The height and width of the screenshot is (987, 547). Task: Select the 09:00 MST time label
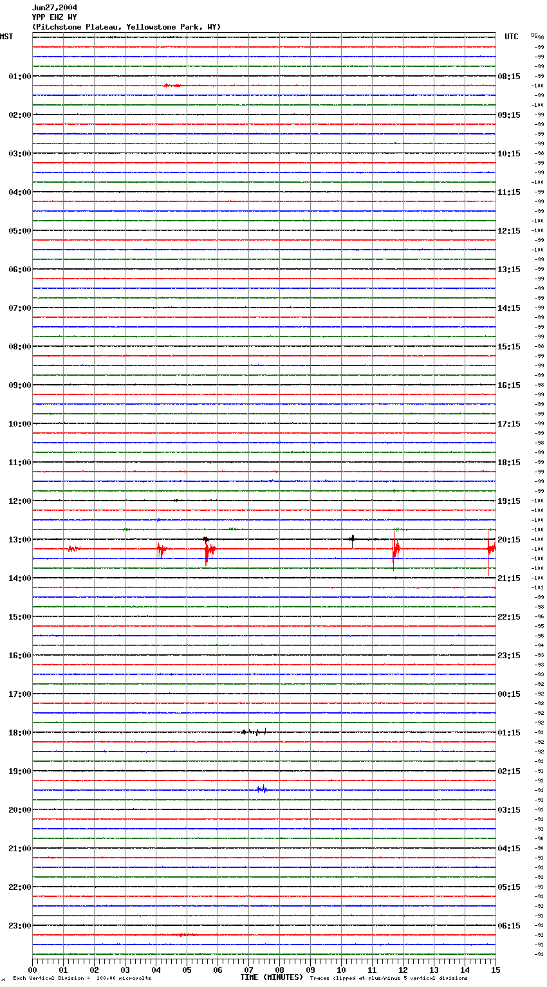pyautogui.click(x=20, y=385)
